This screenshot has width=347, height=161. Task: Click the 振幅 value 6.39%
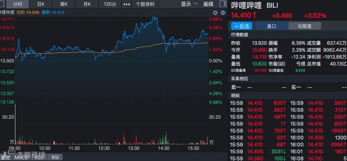tap(298, 43)
